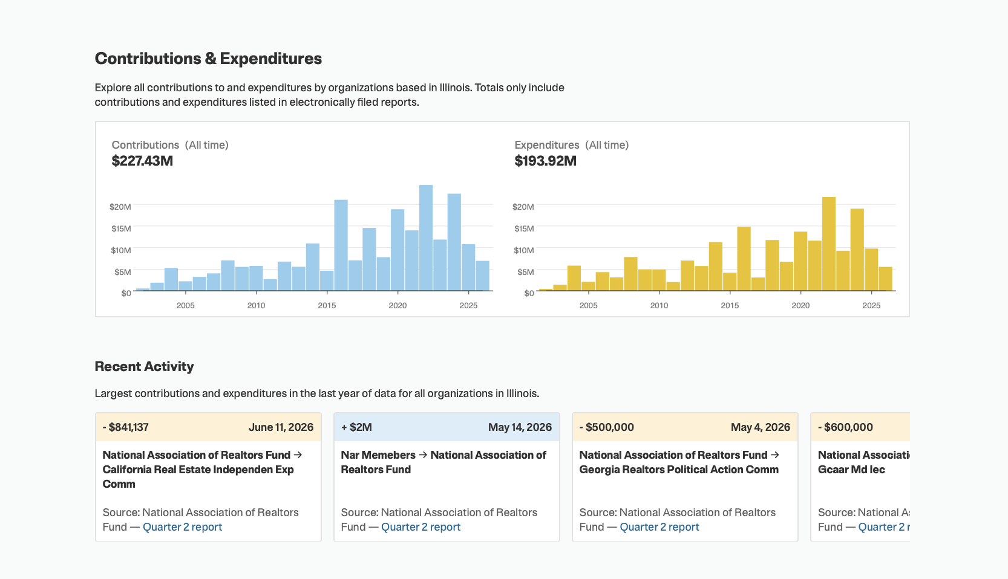Select the $193.92M expenditures total
1008x579 pixels.
click(545, 161)
